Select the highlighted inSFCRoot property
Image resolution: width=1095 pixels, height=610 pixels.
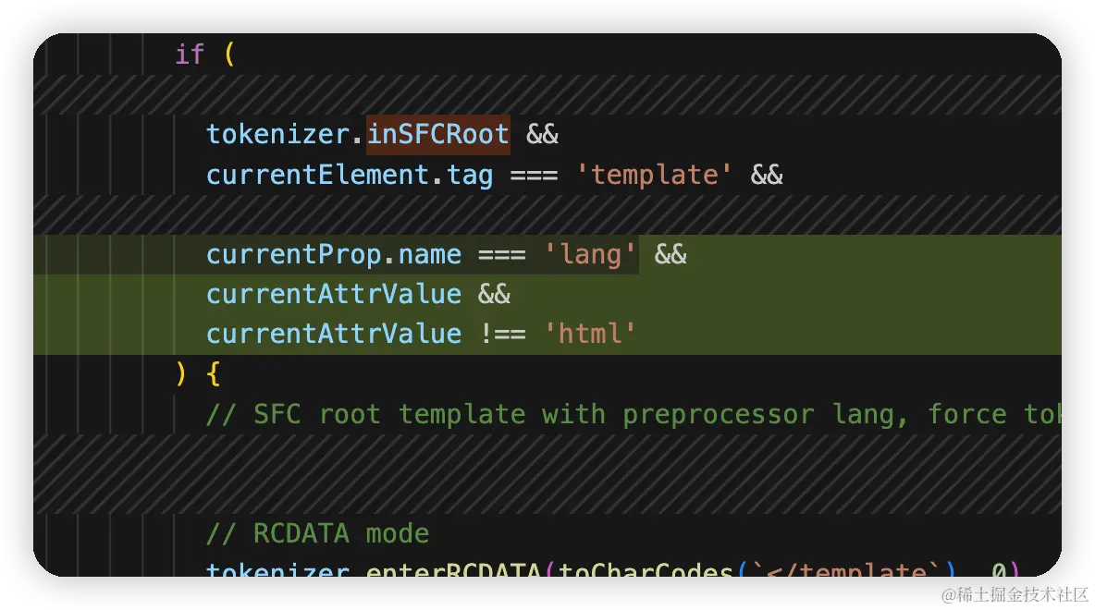point(437,134)
